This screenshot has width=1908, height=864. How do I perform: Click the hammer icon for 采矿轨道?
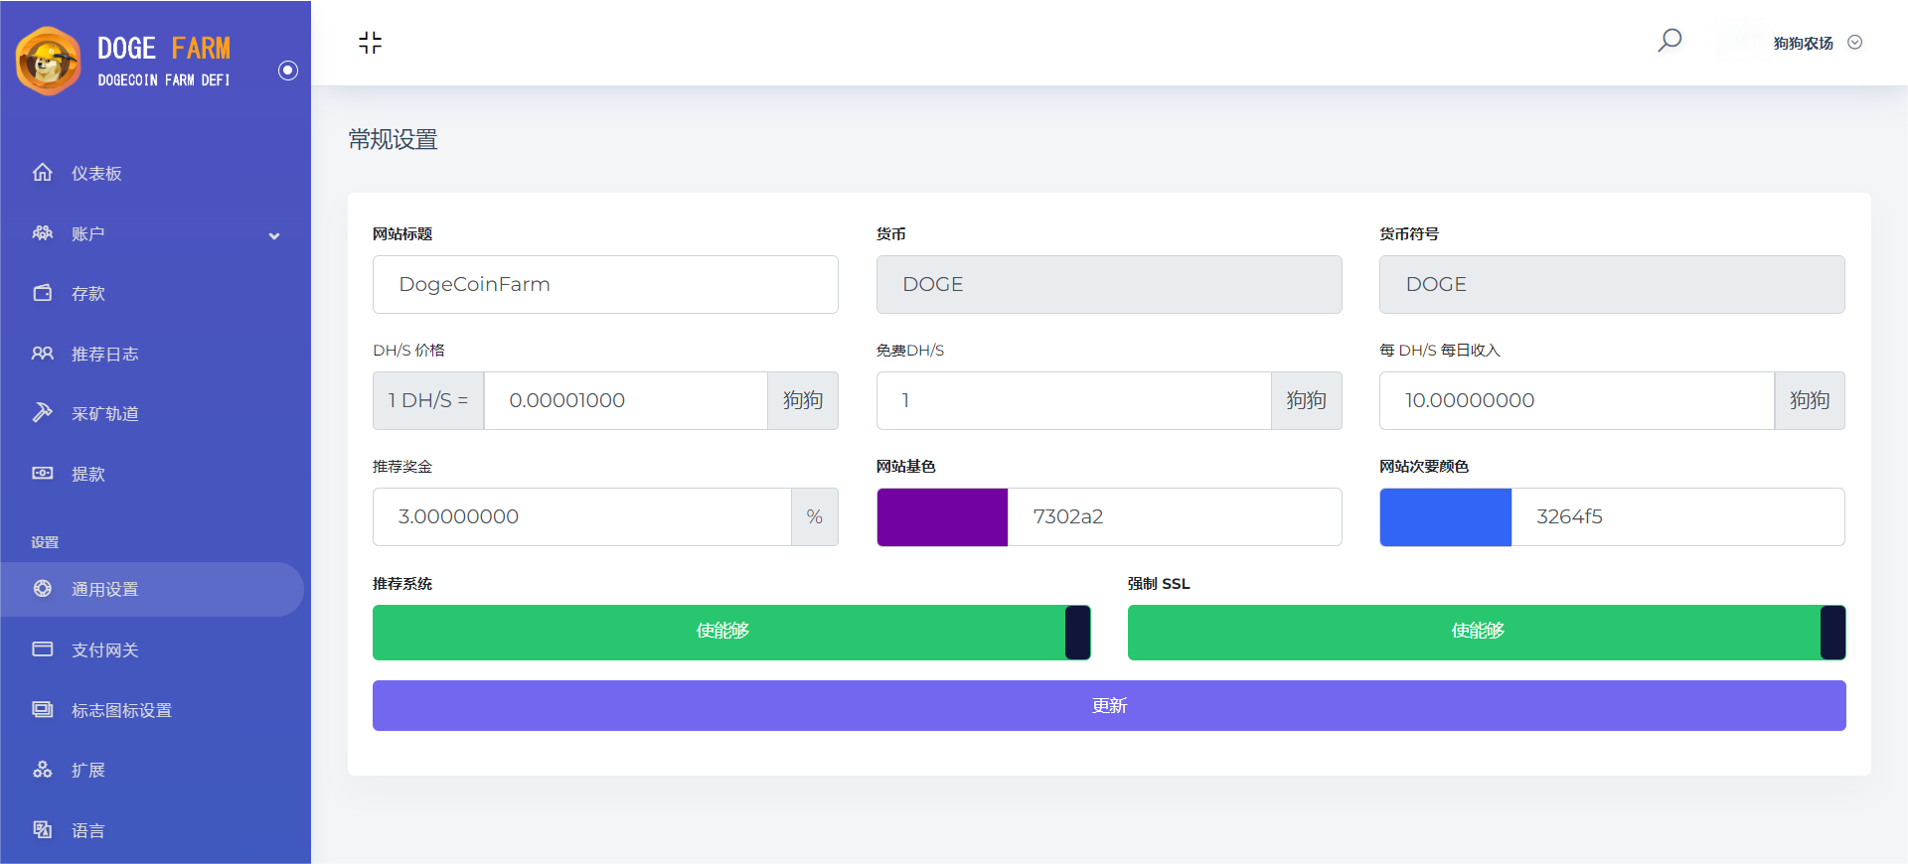(42, 413)
